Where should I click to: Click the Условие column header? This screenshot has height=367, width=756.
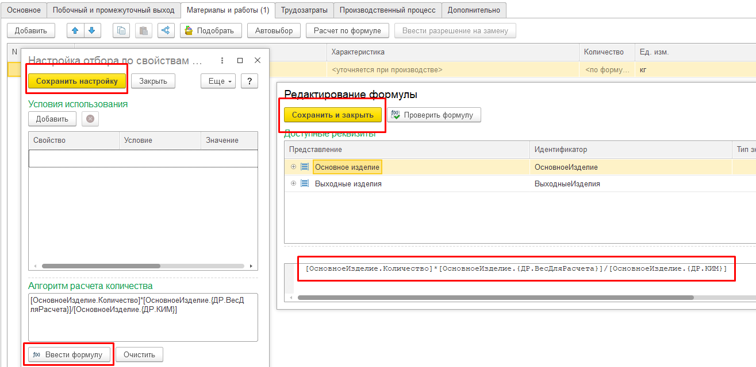160,140
